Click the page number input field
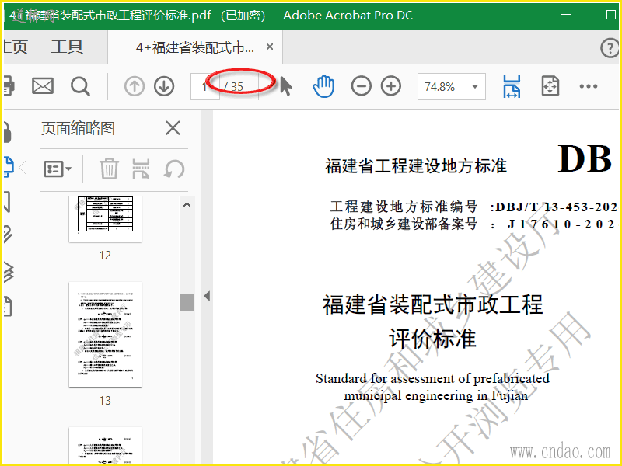Viewport: 622px width, 466px height. pos(204,86)
